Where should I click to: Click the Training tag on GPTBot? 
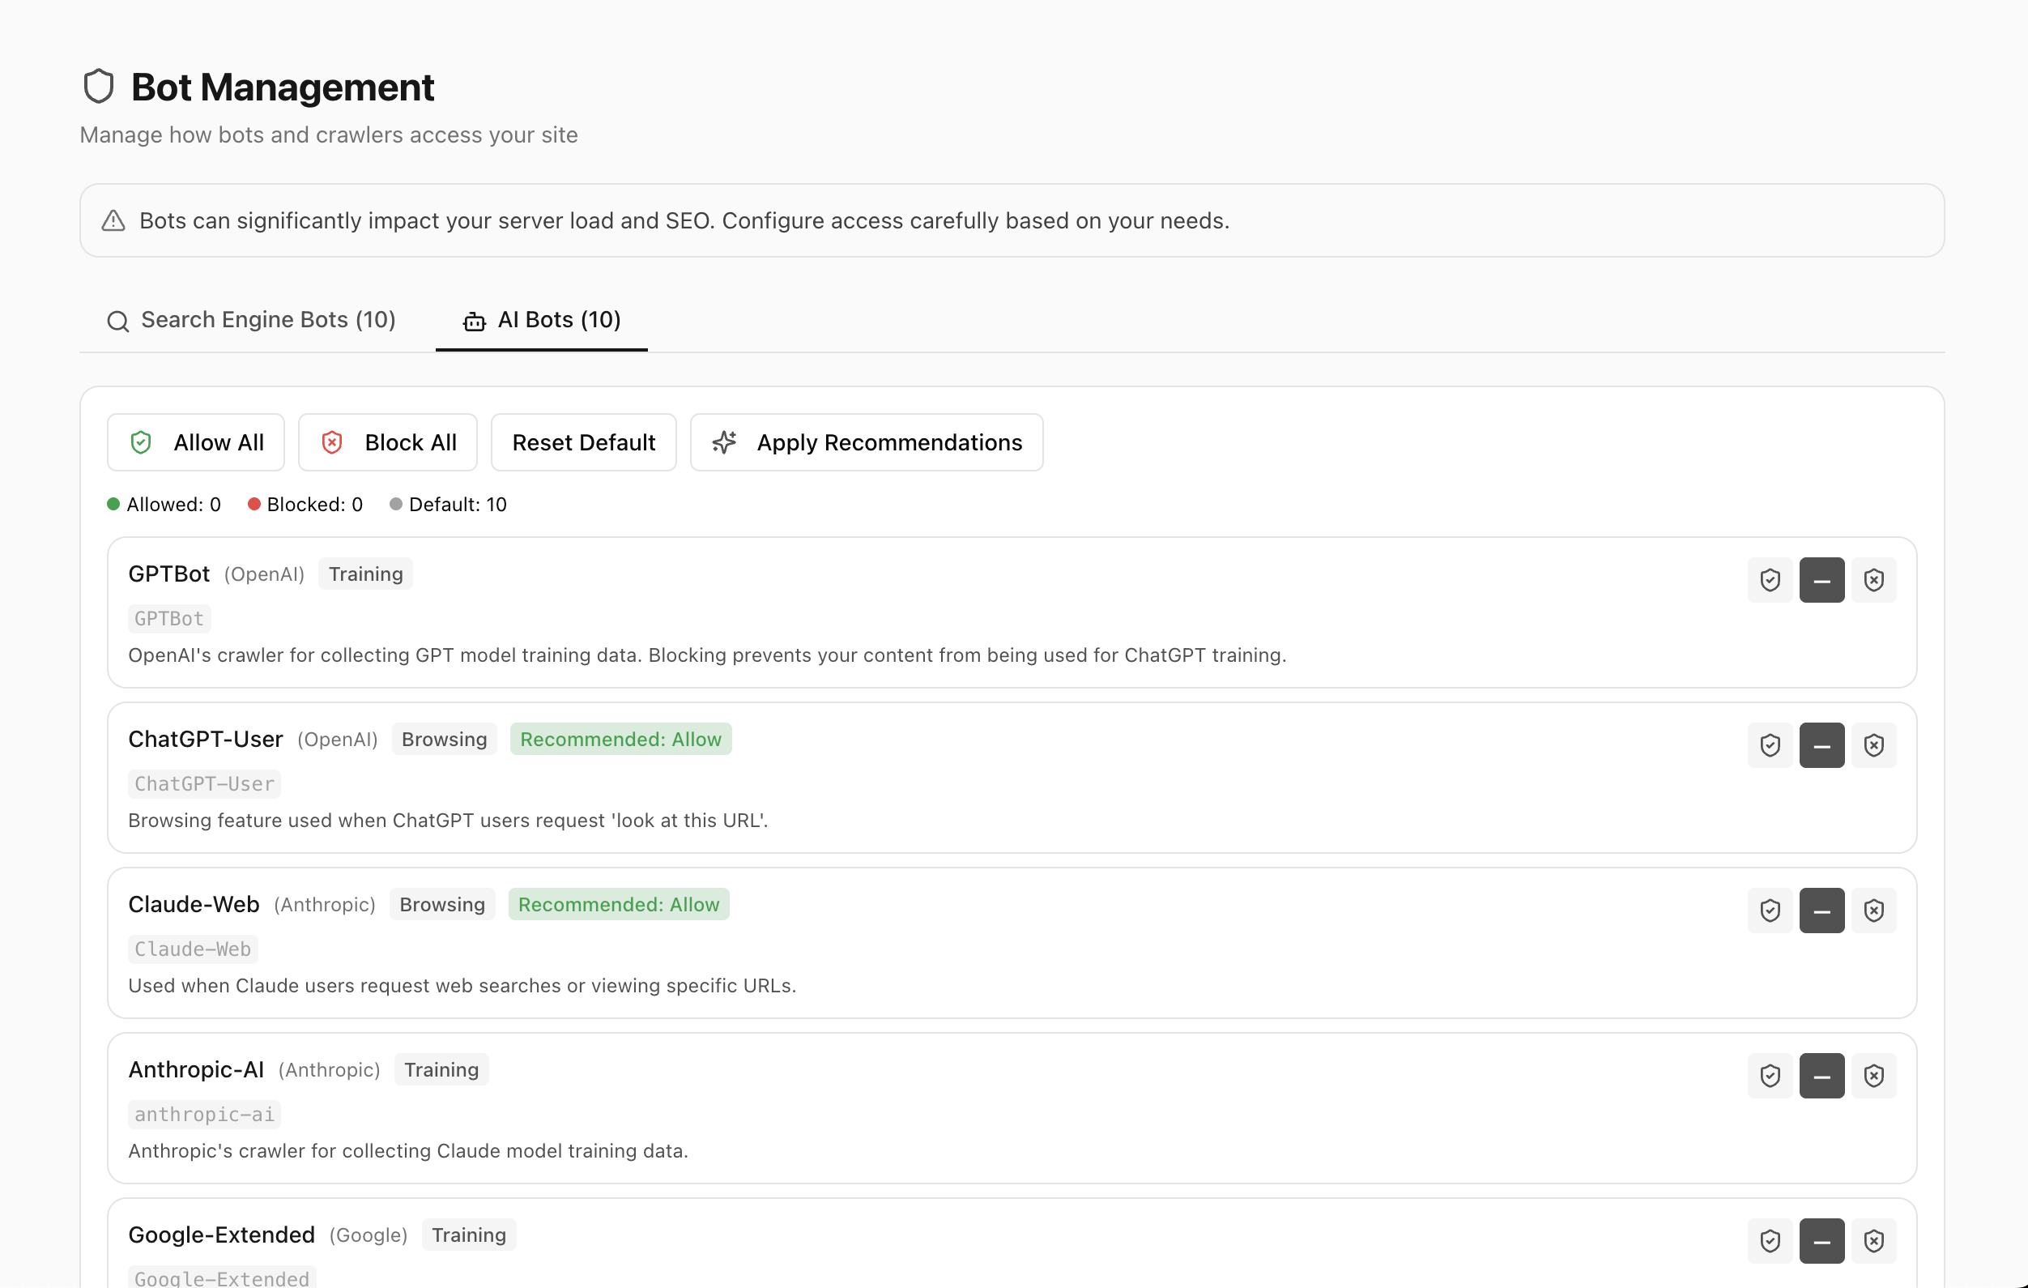coord(365,574)
